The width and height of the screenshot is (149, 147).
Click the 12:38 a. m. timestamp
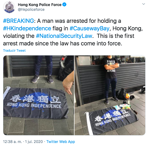[x=13, y=141]
